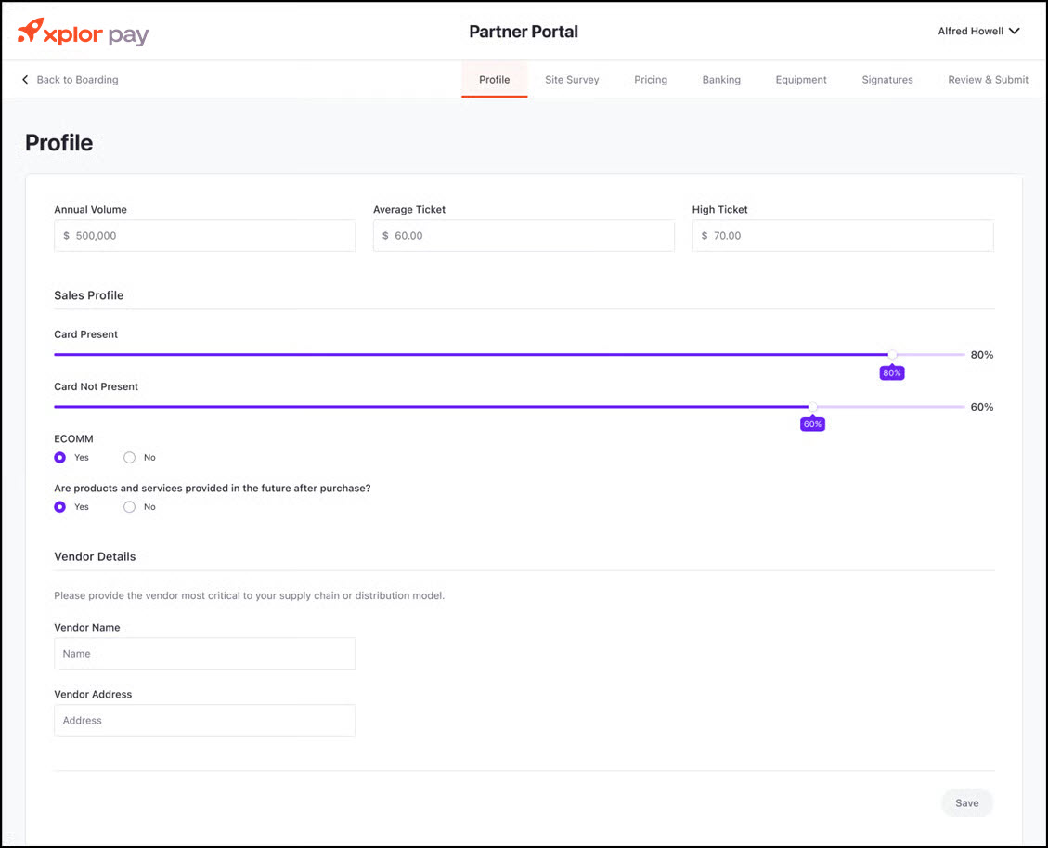
Task: Expand the Alfred Howell user menu
Action: 978,32
